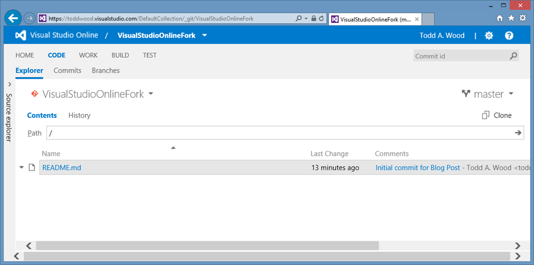This screenshot has height=265, width=534.
Task: Go to the HOME hub
Action: pos(25,55)
